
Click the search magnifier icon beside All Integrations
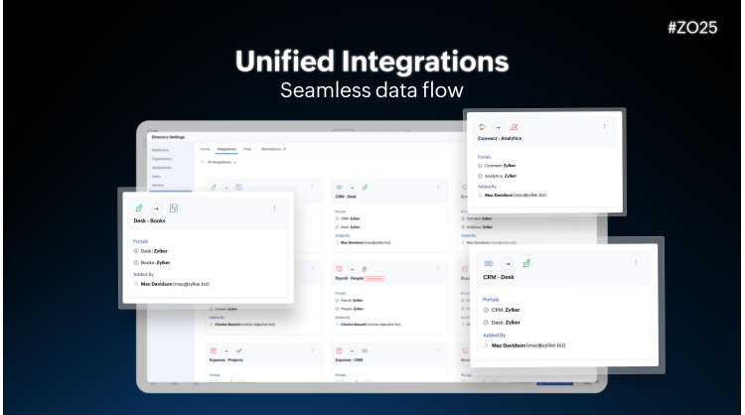202,162
